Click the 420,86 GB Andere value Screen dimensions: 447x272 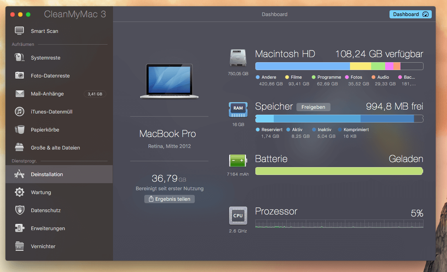(271, 84)
